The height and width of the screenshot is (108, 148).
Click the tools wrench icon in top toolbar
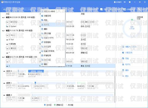pos(139,9)
